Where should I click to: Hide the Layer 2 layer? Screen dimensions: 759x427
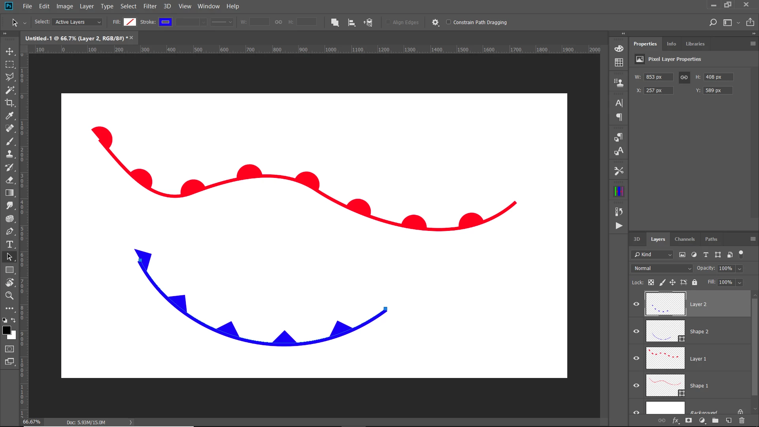636,304
